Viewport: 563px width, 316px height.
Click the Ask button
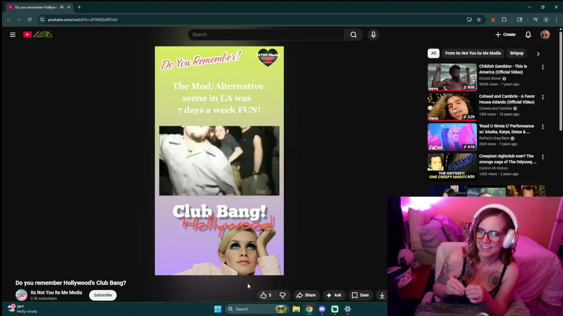point(333,295)
